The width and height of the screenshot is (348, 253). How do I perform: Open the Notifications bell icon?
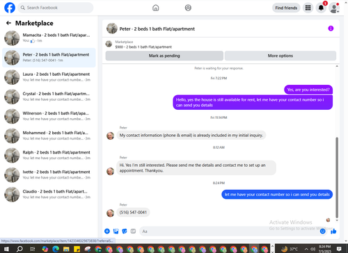[x=321, y=8]
